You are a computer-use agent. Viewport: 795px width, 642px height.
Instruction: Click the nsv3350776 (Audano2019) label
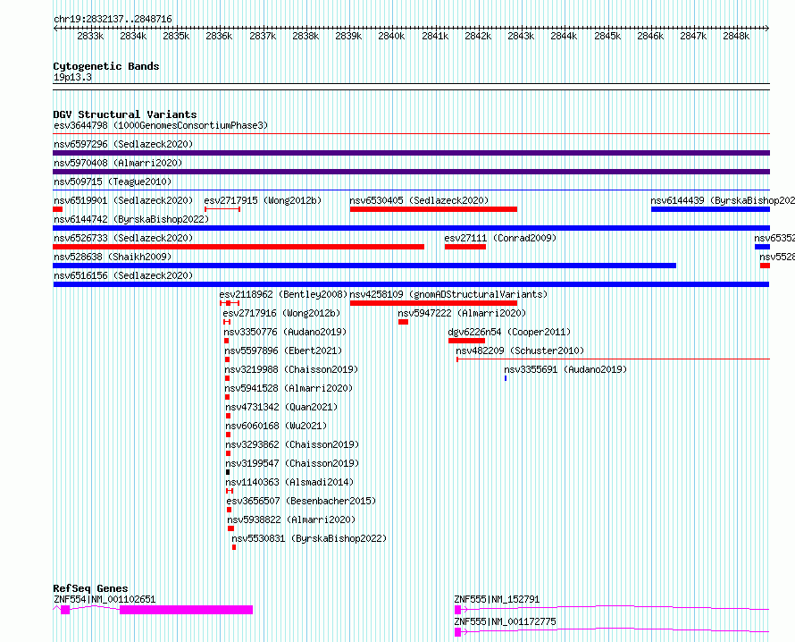[x=285, y=332]
